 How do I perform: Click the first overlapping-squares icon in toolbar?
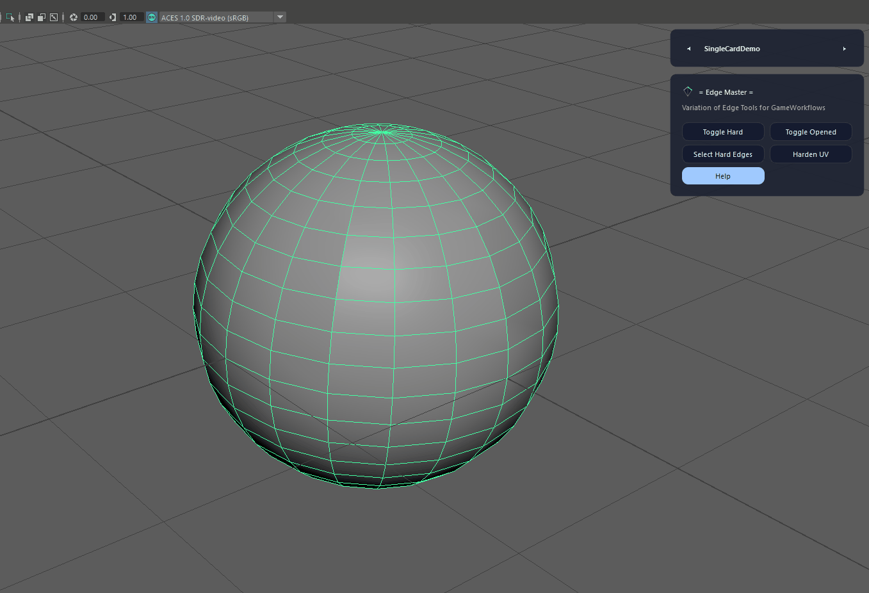(x=29, y=17)
